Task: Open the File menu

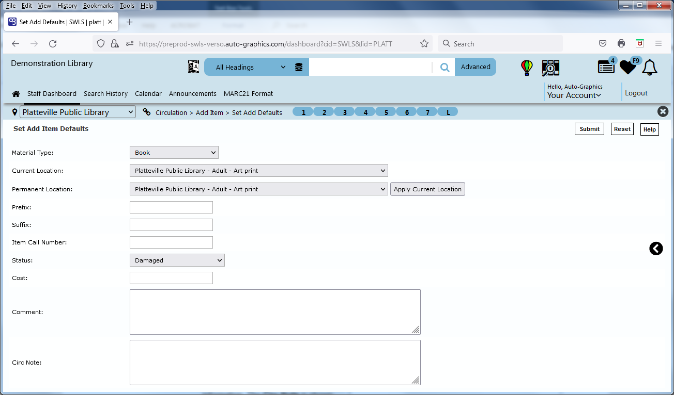Action: 11,6
